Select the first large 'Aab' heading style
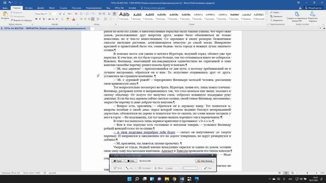326x183 pixels. [x=124, y=16]
